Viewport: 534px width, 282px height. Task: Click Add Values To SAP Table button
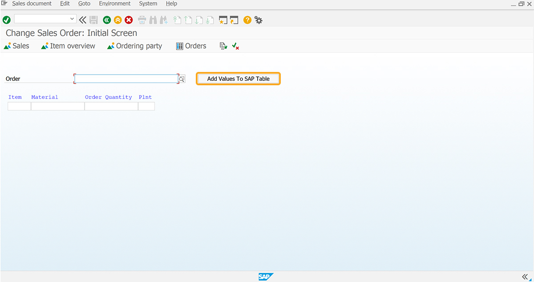click(239, 79)
